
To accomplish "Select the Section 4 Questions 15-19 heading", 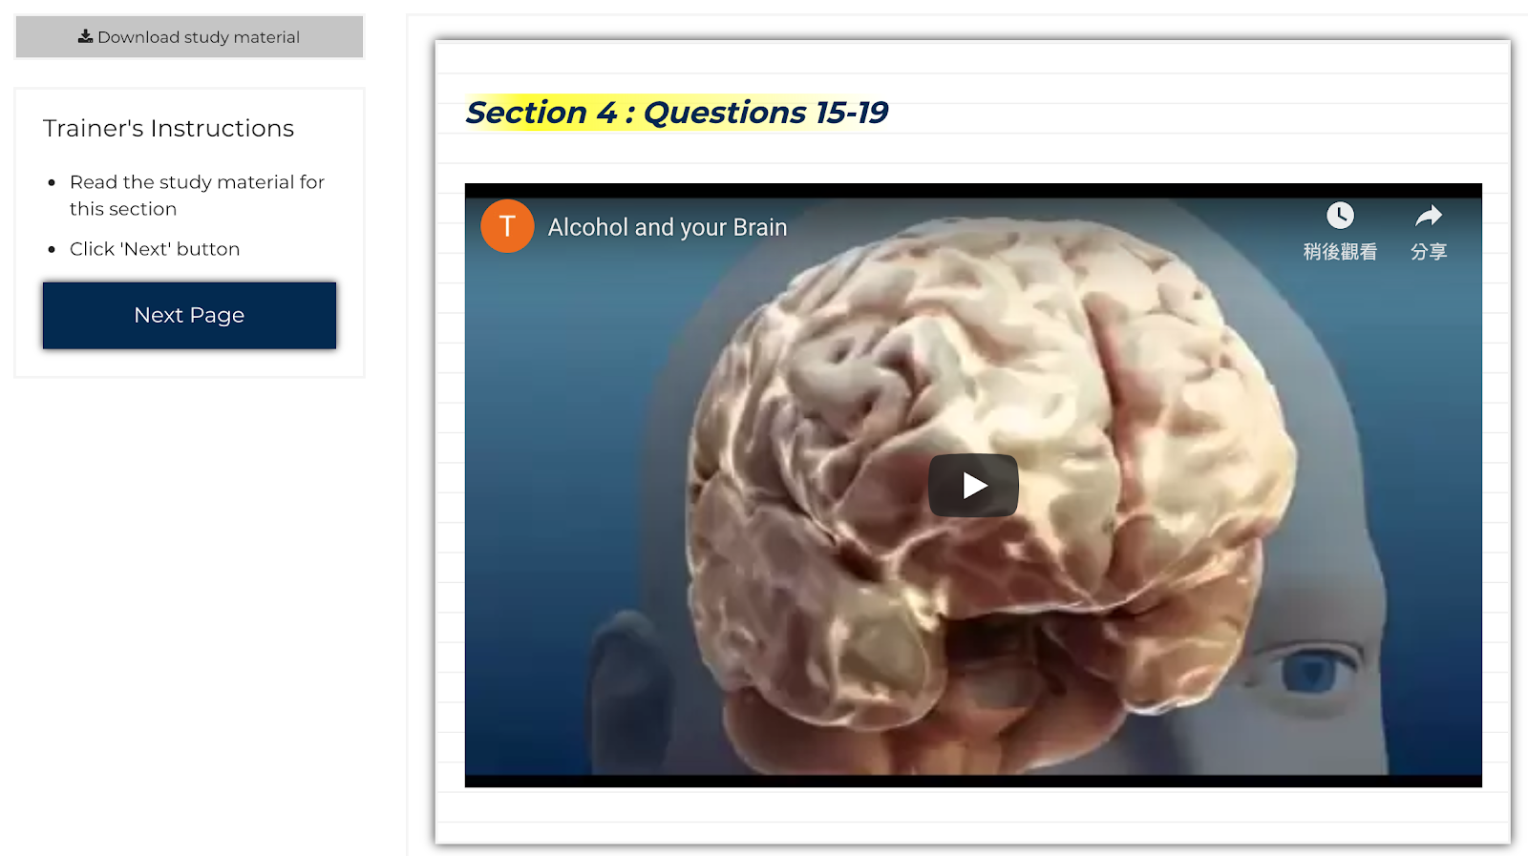I will [x=677, y=113].
